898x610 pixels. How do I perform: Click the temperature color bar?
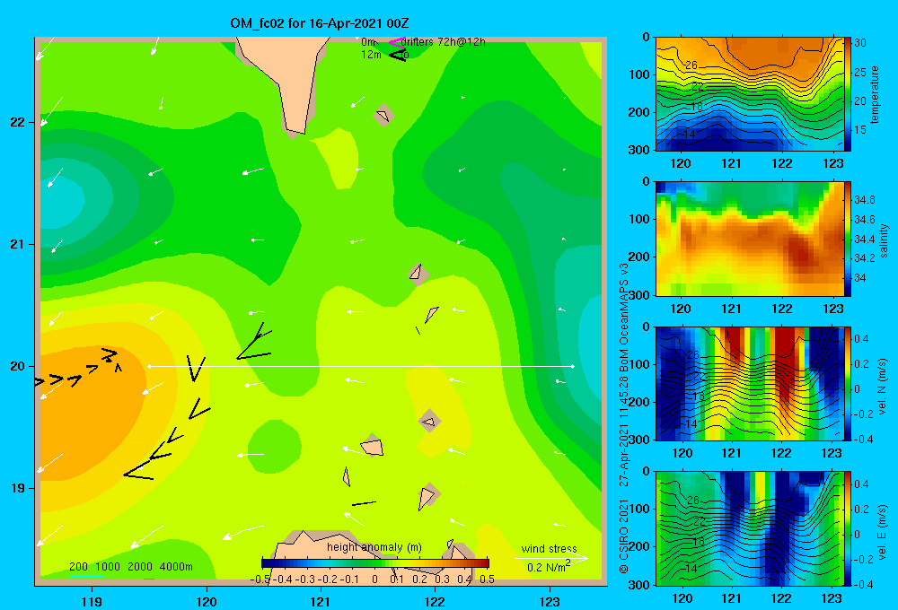[x=848, y=94]
